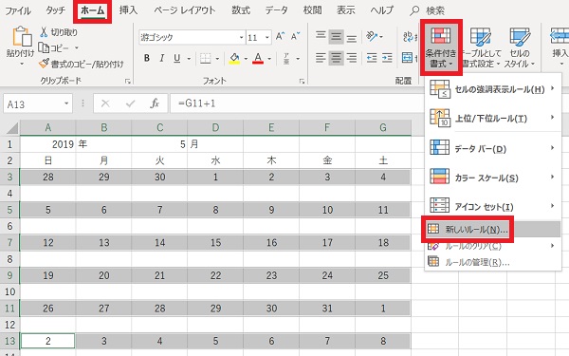Open copy options arrow
569x356 pixels.
77,47
